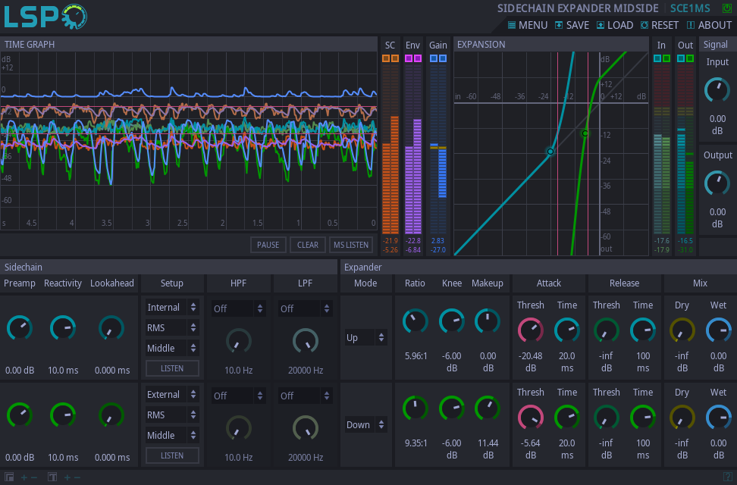
Task: Click SAVE in the top bar
Action: pyautogui.click(x=572, y=25)
